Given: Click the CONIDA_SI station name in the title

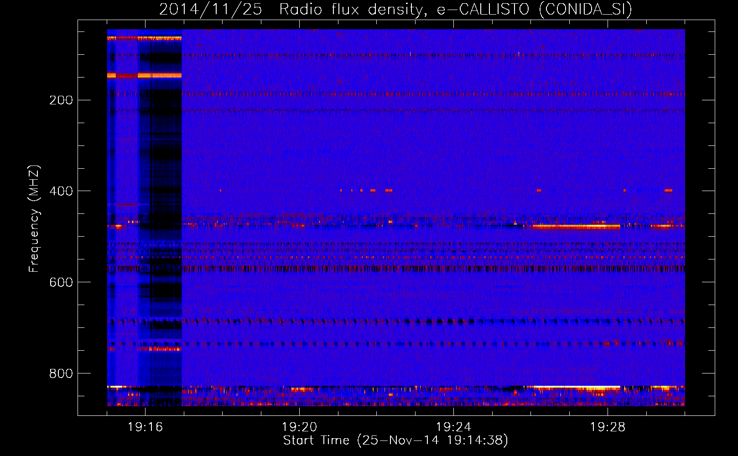Looking at the screenshot, I should pos(585,10).
